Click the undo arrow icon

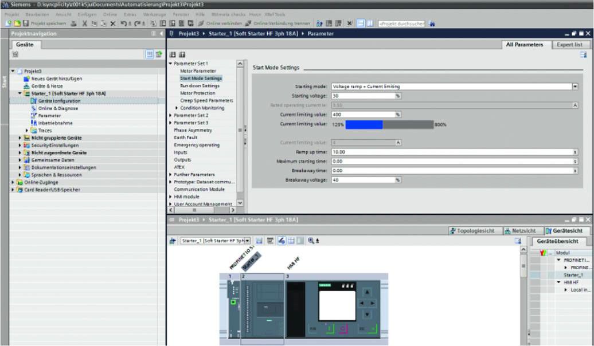tap(125, 23)
